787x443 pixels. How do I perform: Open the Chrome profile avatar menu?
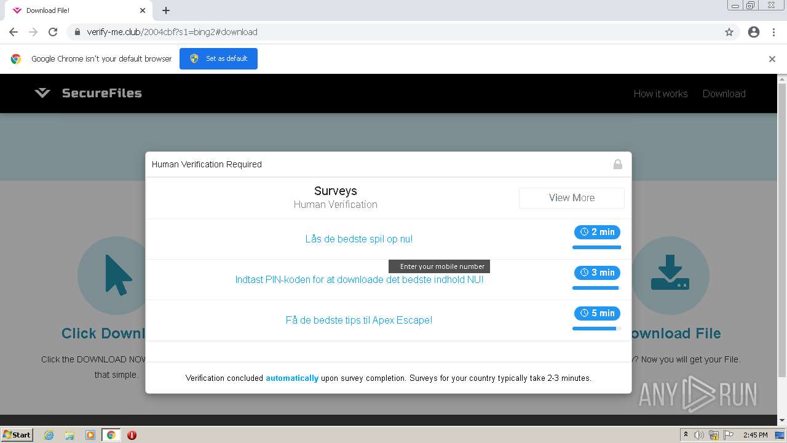(x=754, y=32)
